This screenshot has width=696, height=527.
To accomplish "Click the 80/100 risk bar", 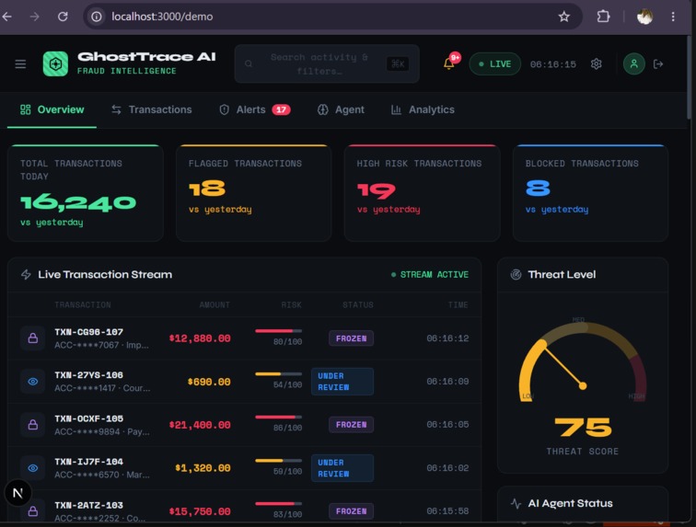I will pos(279,331).
